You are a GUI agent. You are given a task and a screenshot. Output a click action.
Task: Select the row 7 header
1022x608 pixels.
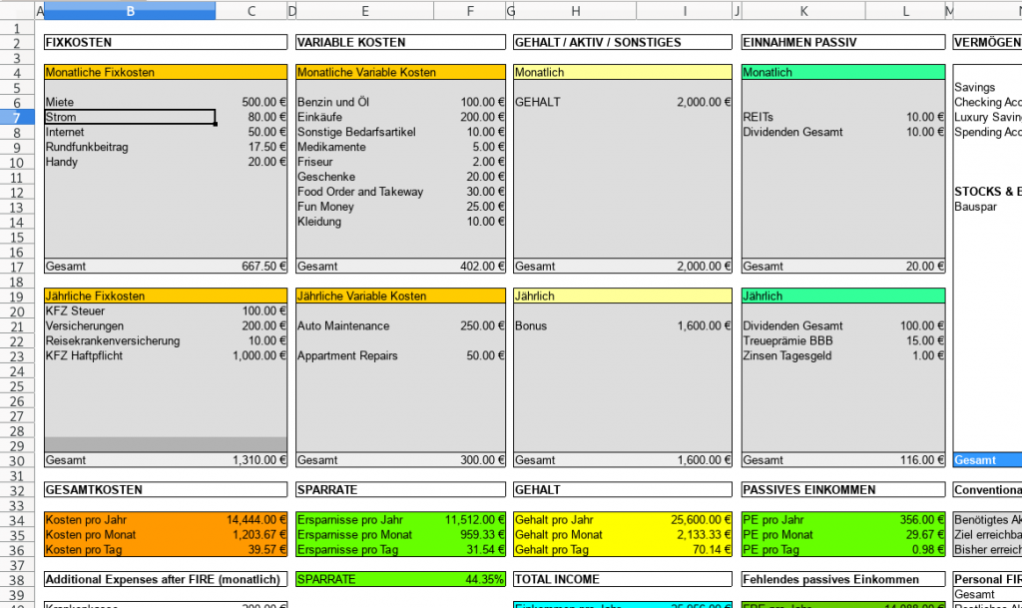(x=17, y=117)
